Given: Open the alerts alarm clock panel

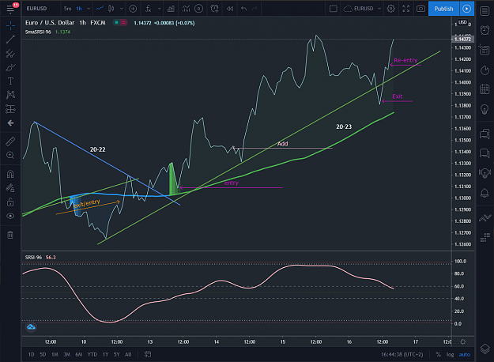Looking at the screenshot, I should (485, 30).
